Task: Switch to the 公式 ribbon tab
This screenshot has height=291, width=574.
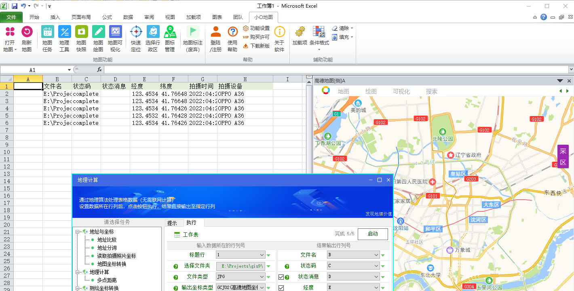Action: tap(107, 17)
